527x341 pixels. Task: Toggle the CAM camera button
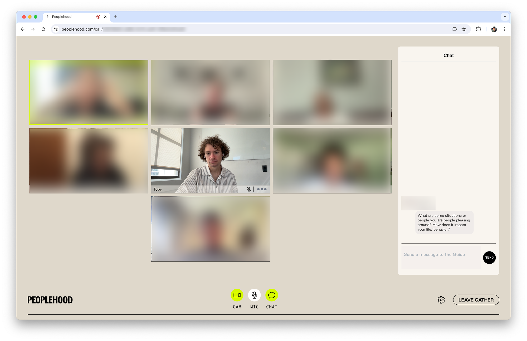pyautogui.click(x=237, y=295)
